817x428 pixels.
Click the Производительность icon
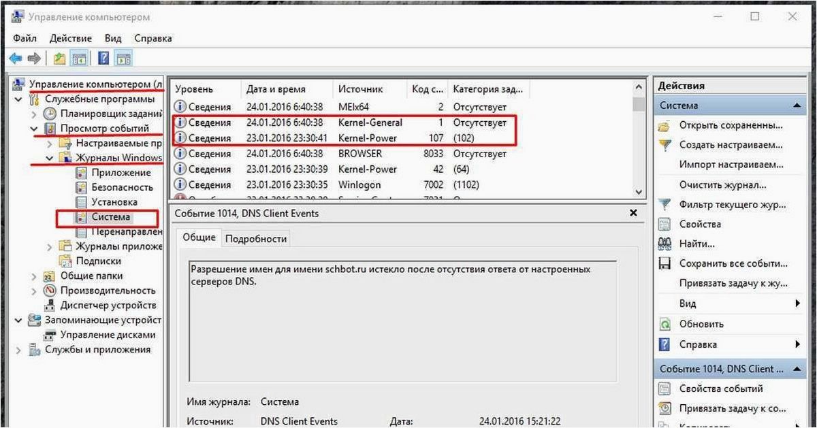pyautogui.click(x=50, y=291)
